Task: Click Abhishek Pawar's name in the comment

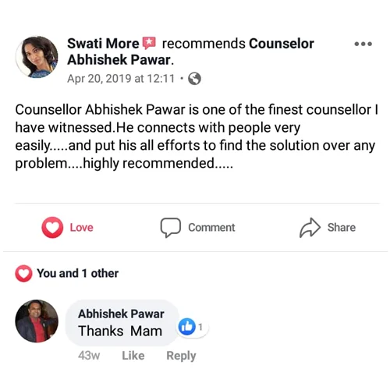Action: pos(121,314)
